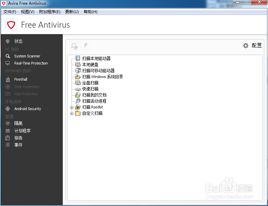The image size is (268, 206).
Task: Select the 全盘扫描 profile text
Action: (x=90, y=83)
